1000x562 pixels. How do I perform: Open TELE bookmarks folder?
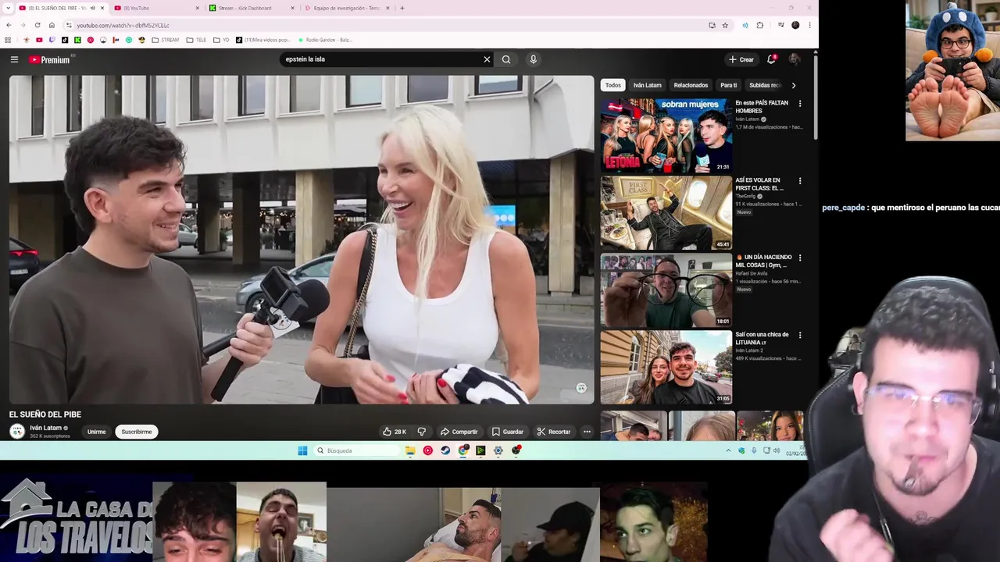point(195,40)
